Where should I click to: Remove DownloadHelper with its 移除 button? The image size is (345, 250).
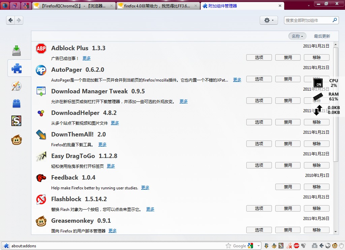pyautogui.click(x=317, y=122)
